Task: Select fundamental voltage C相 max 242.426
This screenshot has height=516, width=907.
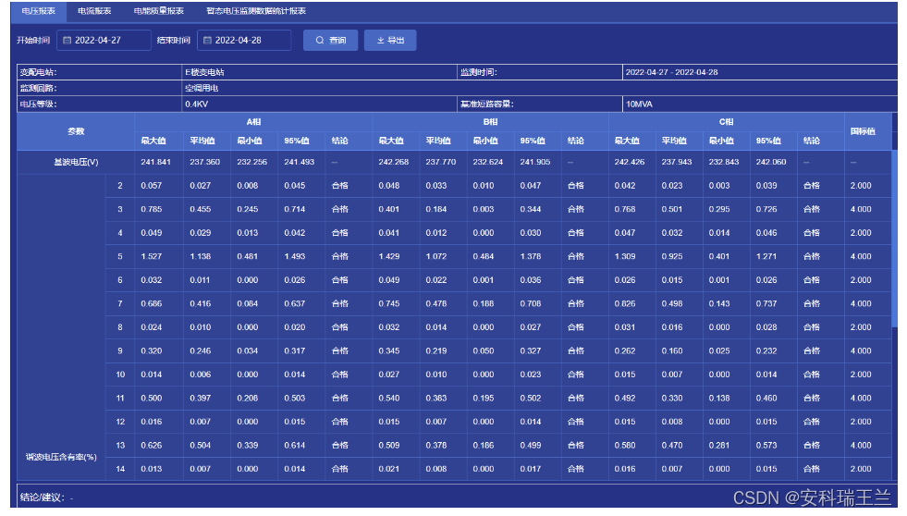Action: 630,162
